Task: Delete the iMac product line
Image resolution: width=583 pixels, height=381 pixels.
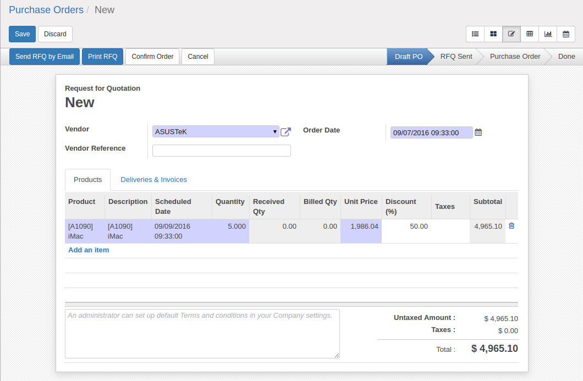Action: click(x=511, y=225)
